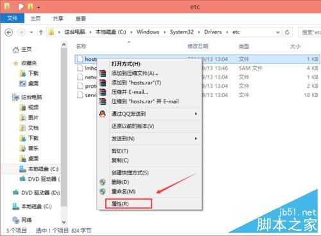Viewport: 321px width, 236px height.
Task: Open the recent locations dropdown arrow
Action: pos(31,33)
